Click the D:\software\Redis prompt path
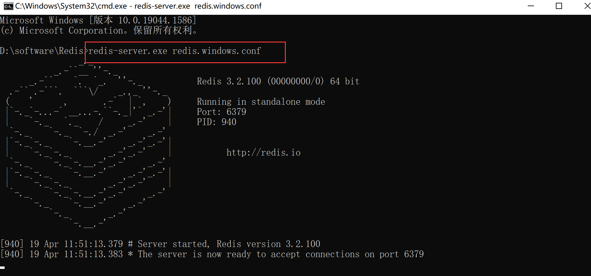 (x=42, y=51)
